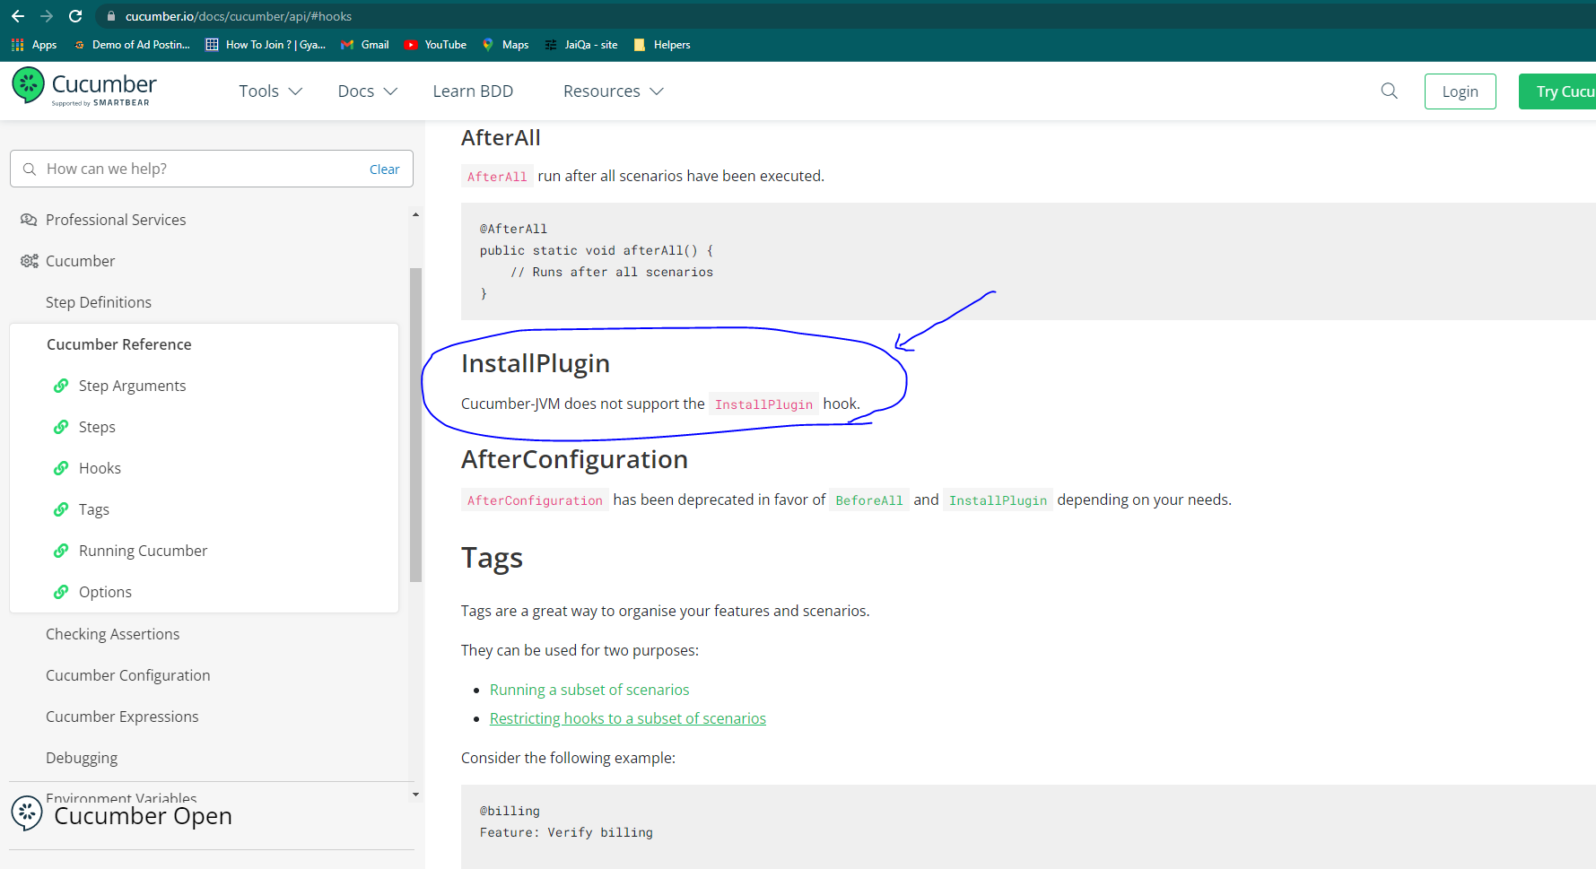Viewport: 1596px width, 869px height.
Task: Click link icon beside Running Cucumber
Action: click(61, 551)
